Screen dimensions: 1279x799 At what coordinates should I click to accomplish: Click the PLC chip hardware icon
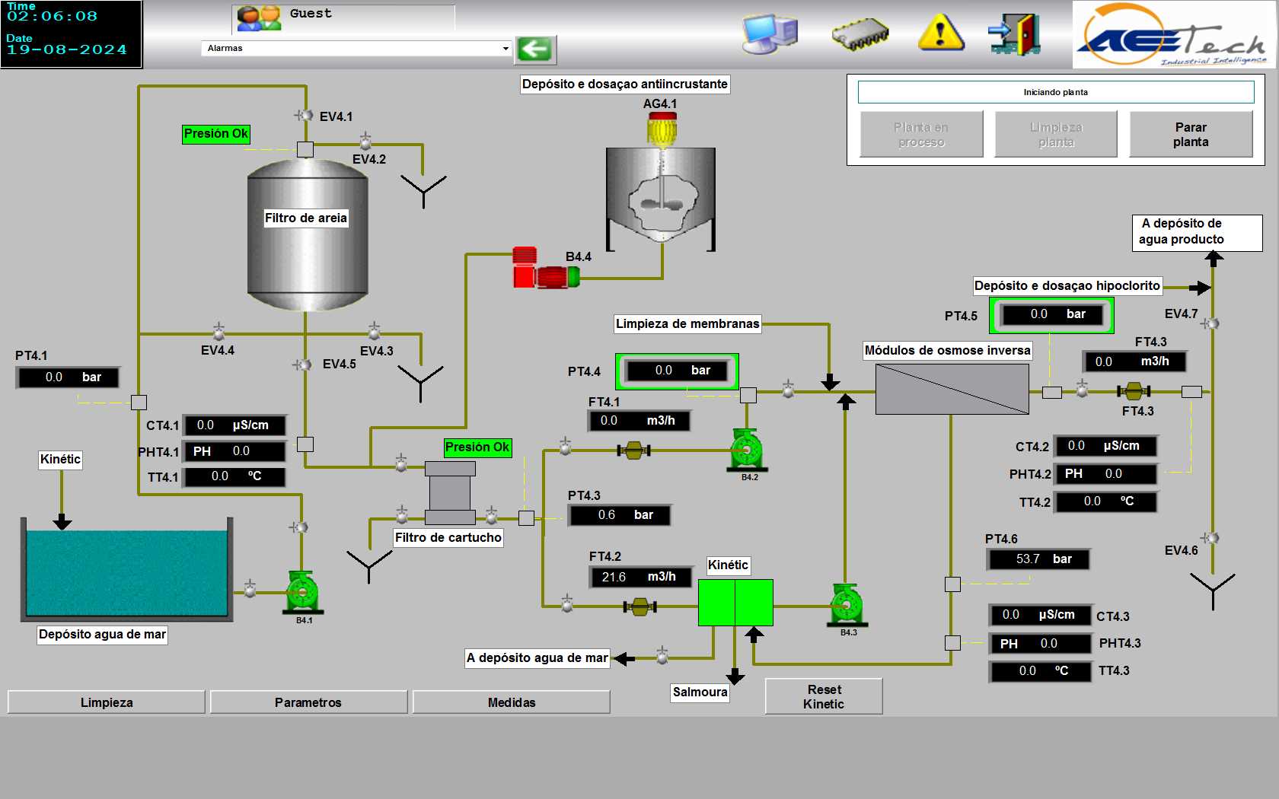[x=860, y=35]
